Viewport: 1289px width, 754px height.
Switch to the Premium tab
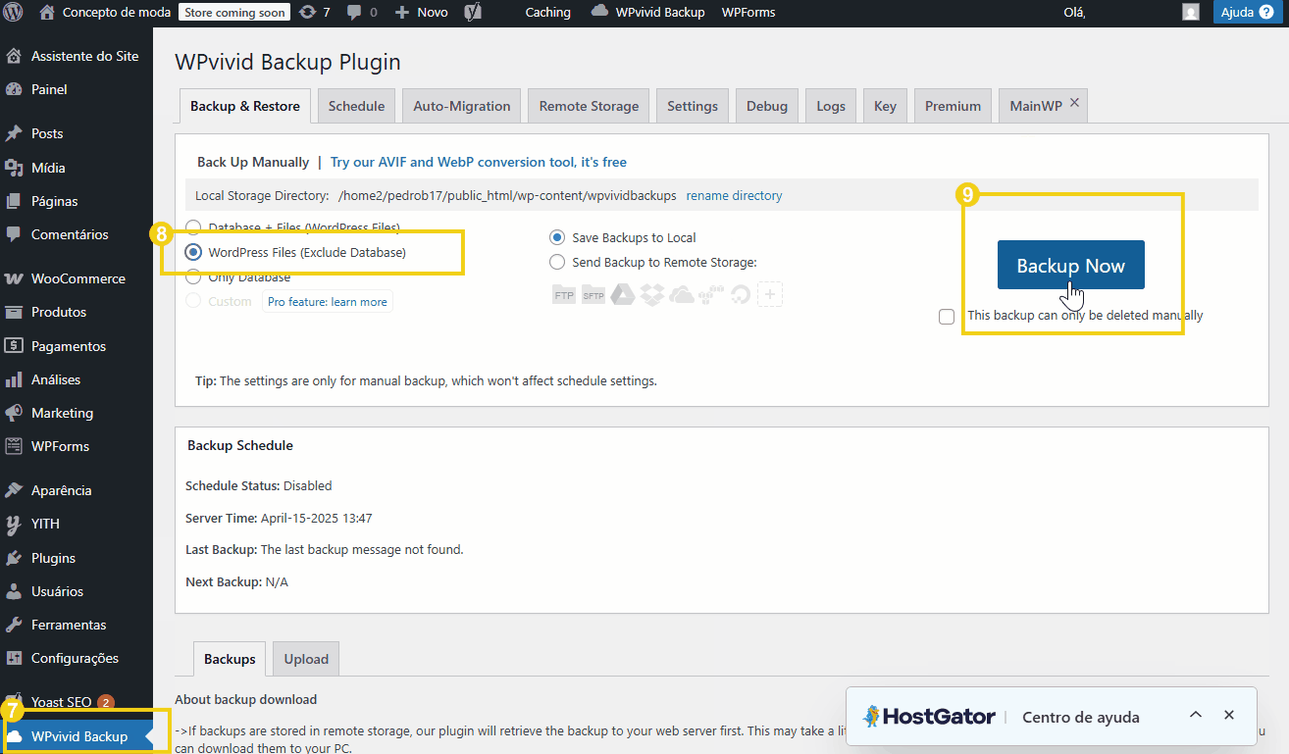pos(953,106)
